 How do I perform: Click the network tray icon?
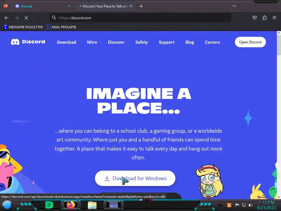pyautogui.click(x=244, y=205)
